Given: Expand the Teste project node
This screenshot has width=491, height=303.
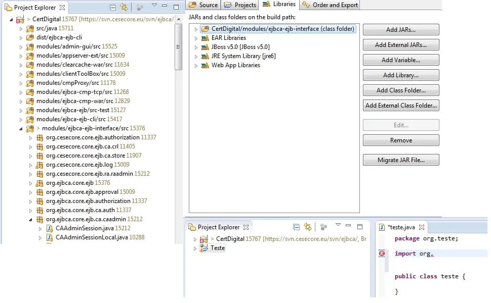Looking at the screenshot, I should point(195,248).
